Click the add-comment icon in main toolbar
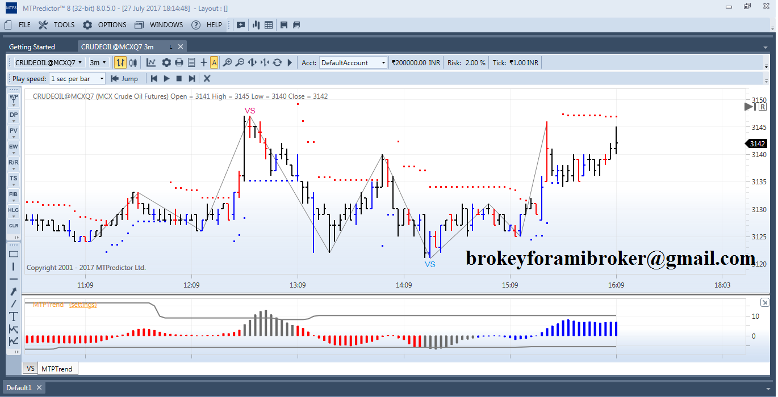This screenshot has width=778, height=397. point(241,25)
